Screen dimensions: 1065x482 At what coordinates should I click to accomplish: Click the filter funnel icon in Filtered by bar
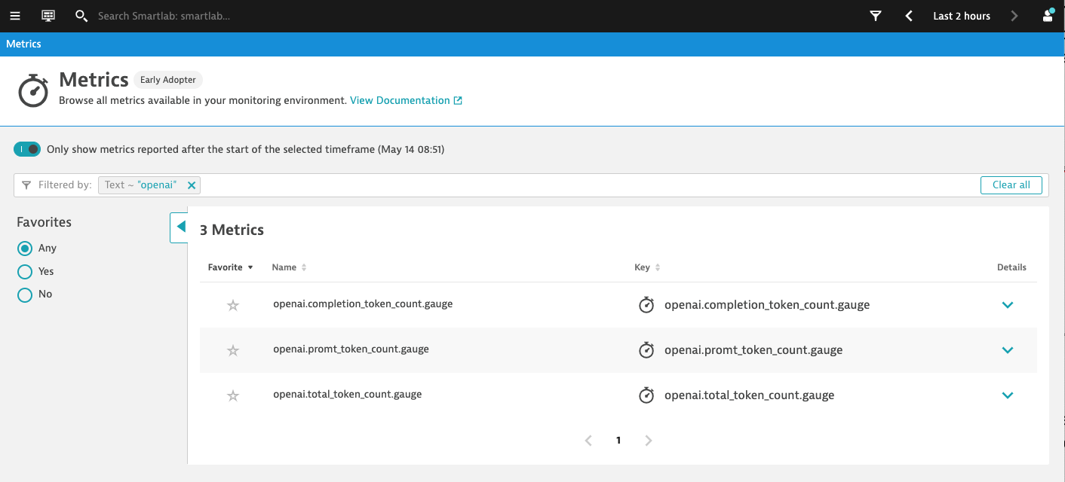(x=26, y=185)
